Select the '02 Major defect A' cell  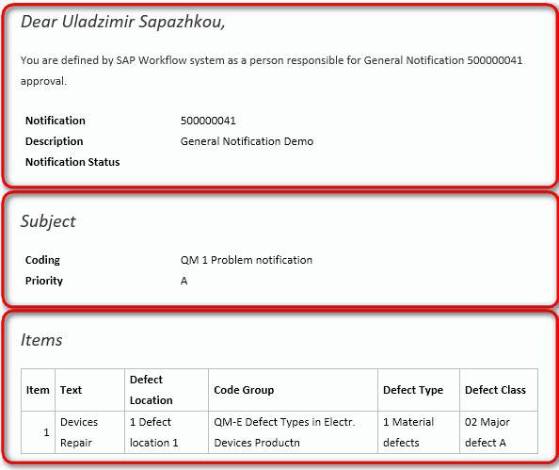click(499, 432)
